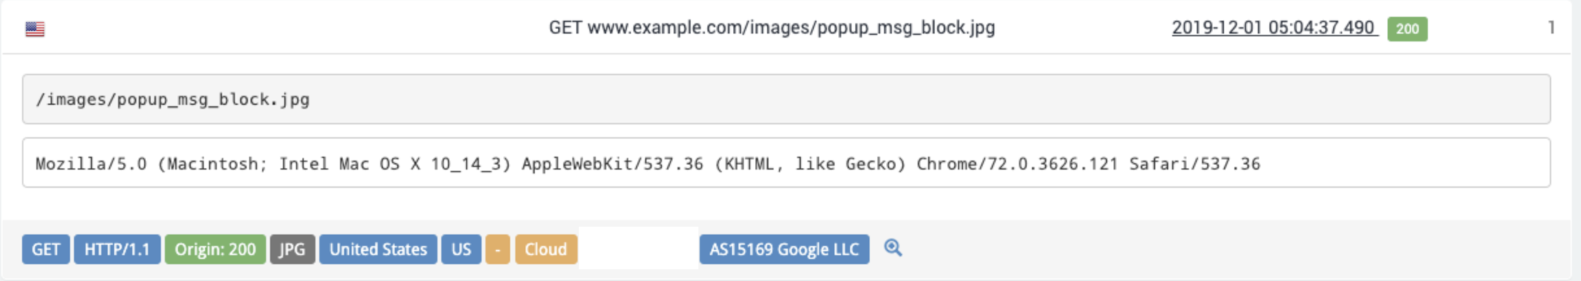Select the blue GET method tag

(x=46, y=249)
